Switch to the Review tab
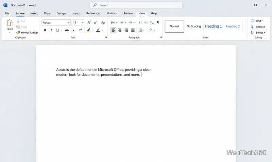 128,13
